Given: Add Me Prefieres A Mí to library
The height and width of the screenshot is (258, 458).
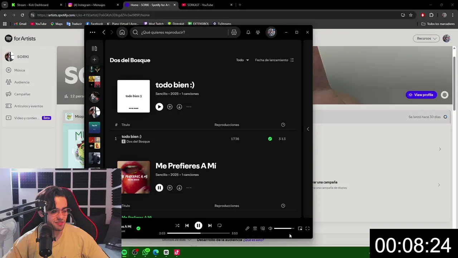Looking at the screenshot, I should point(170,188).
